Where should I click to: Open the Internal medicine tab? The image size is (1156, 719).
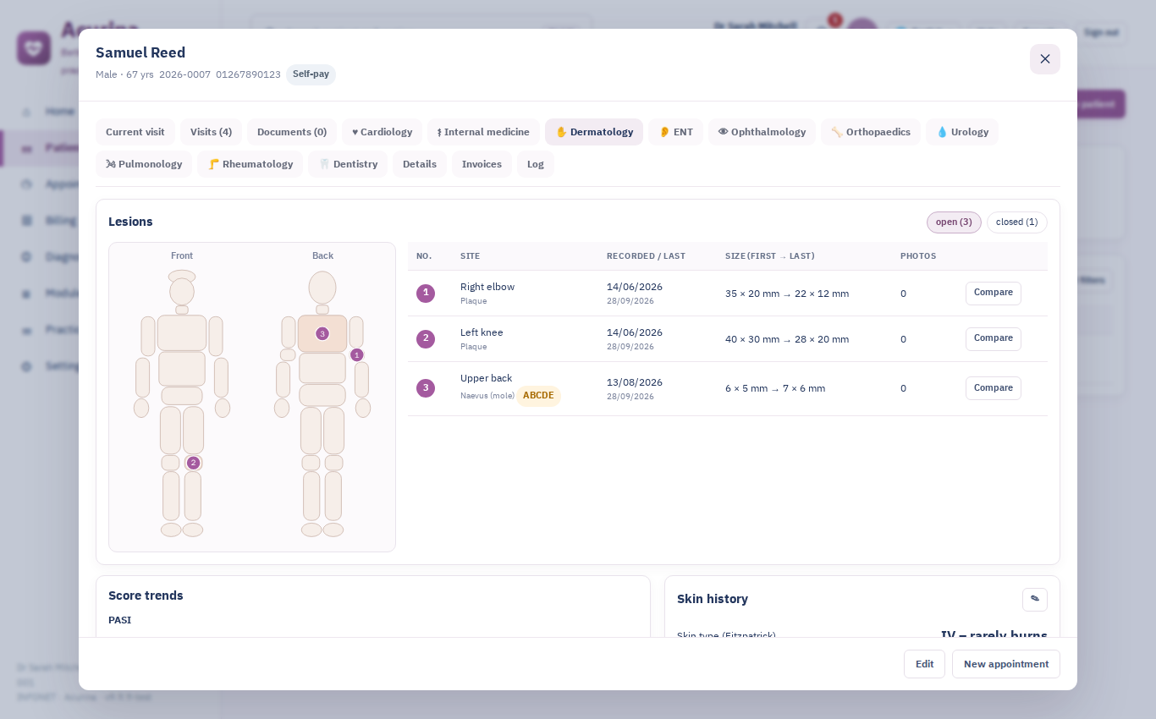(483, 132)
